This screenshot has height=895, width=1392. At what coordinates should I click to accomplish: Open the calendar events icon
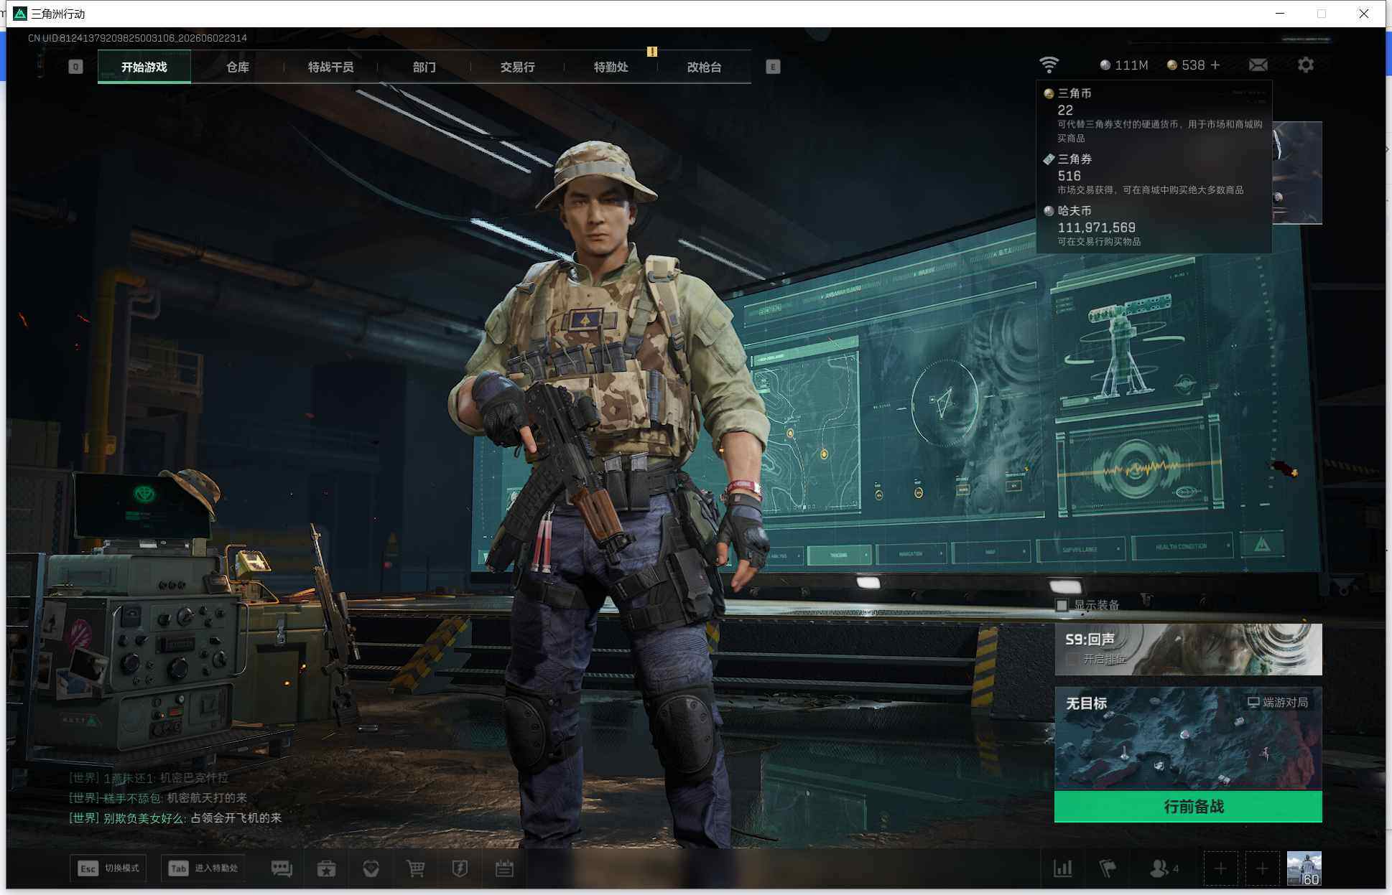coord(504,868)
